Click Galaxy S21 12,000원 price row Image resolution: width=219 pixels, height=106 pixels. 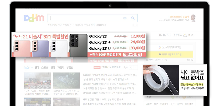117,36
